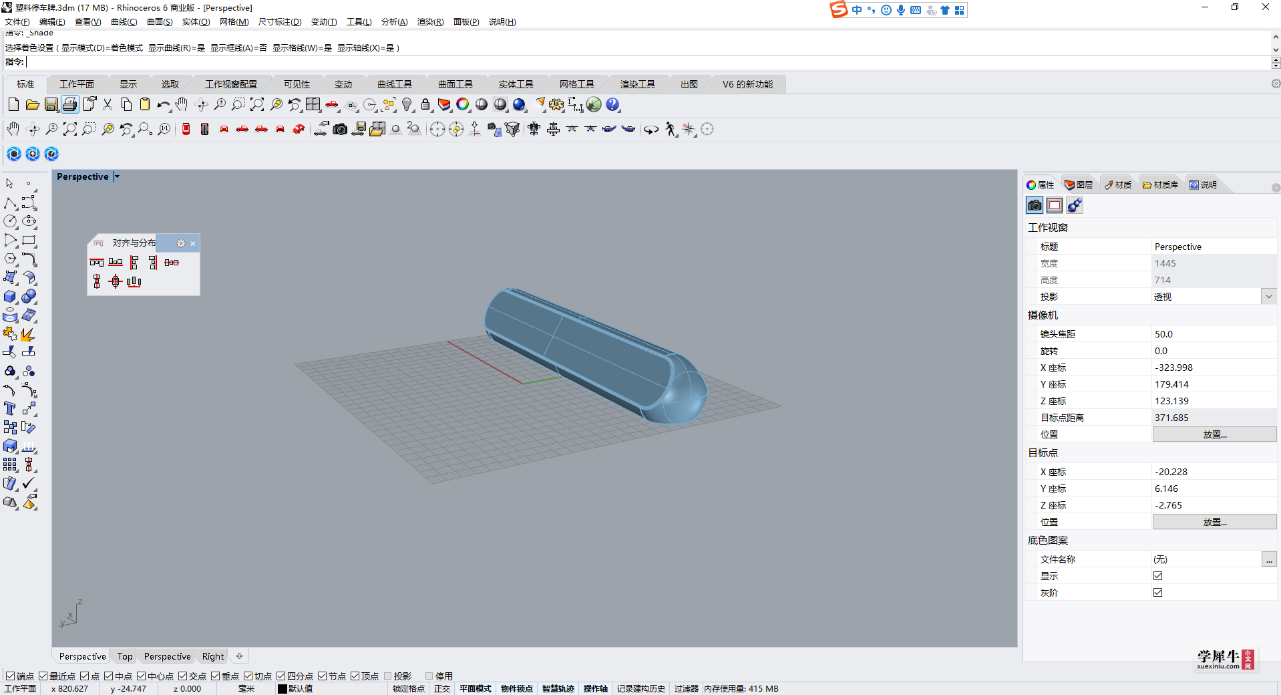Click the align centers icon in 对齐与分布
The width and height of the screenshot is (1281, 695).
(x=116, y=281)
